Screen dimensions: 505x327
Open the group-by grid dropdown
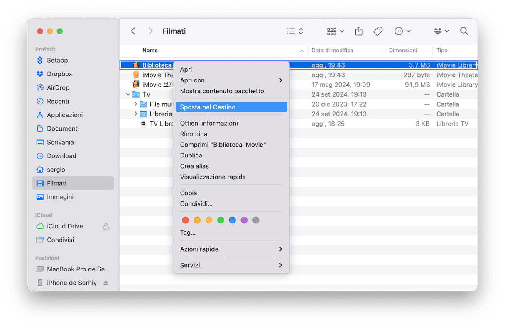(336, 31)
